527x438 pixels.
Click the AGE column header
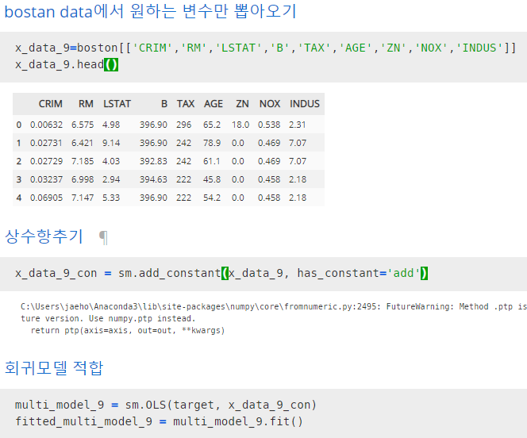tap(213, 104)
